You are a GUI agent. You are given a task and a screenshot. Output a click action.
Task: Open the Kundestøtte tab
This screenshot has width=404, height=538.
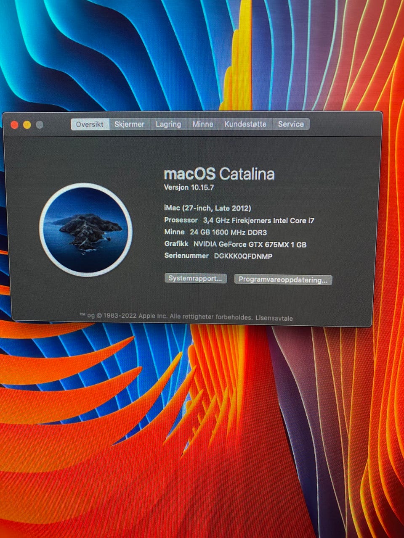[x=245, y=124]
